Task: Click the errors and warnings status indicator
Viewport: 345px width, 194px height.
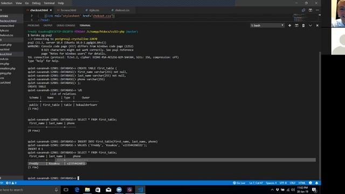Action: (x=11, y=183)
